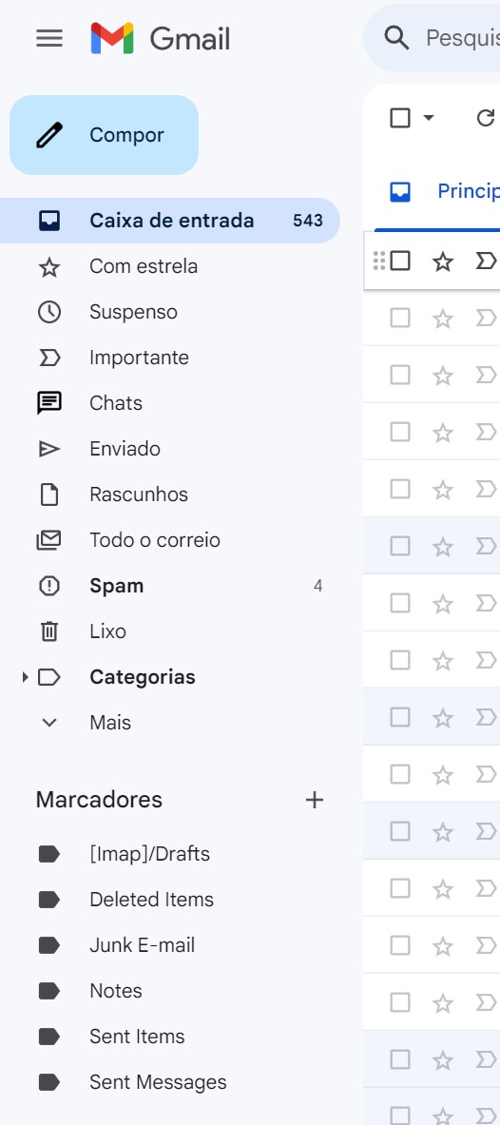500x1125 pixels.
Task: Click the refresh icon in toolbar
Action: [486, 118]
